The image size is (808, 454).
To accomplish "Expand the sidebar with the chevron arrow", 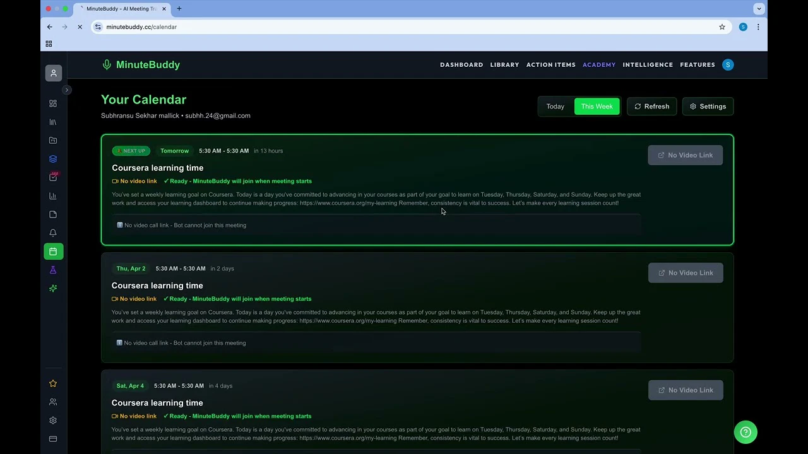I will [66, 90].
